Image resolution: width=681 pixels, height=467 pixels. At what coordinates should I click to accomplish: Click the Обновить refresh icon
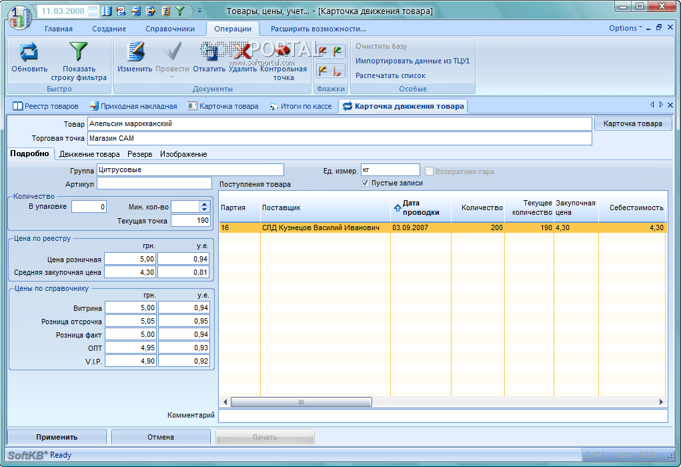point(29,53)
